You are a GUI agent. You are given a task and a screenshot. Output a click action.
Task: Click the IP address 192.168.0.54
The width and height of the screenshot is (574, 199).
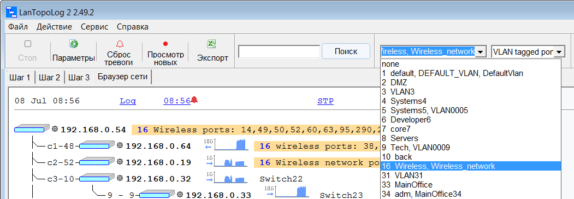point(93,130)
